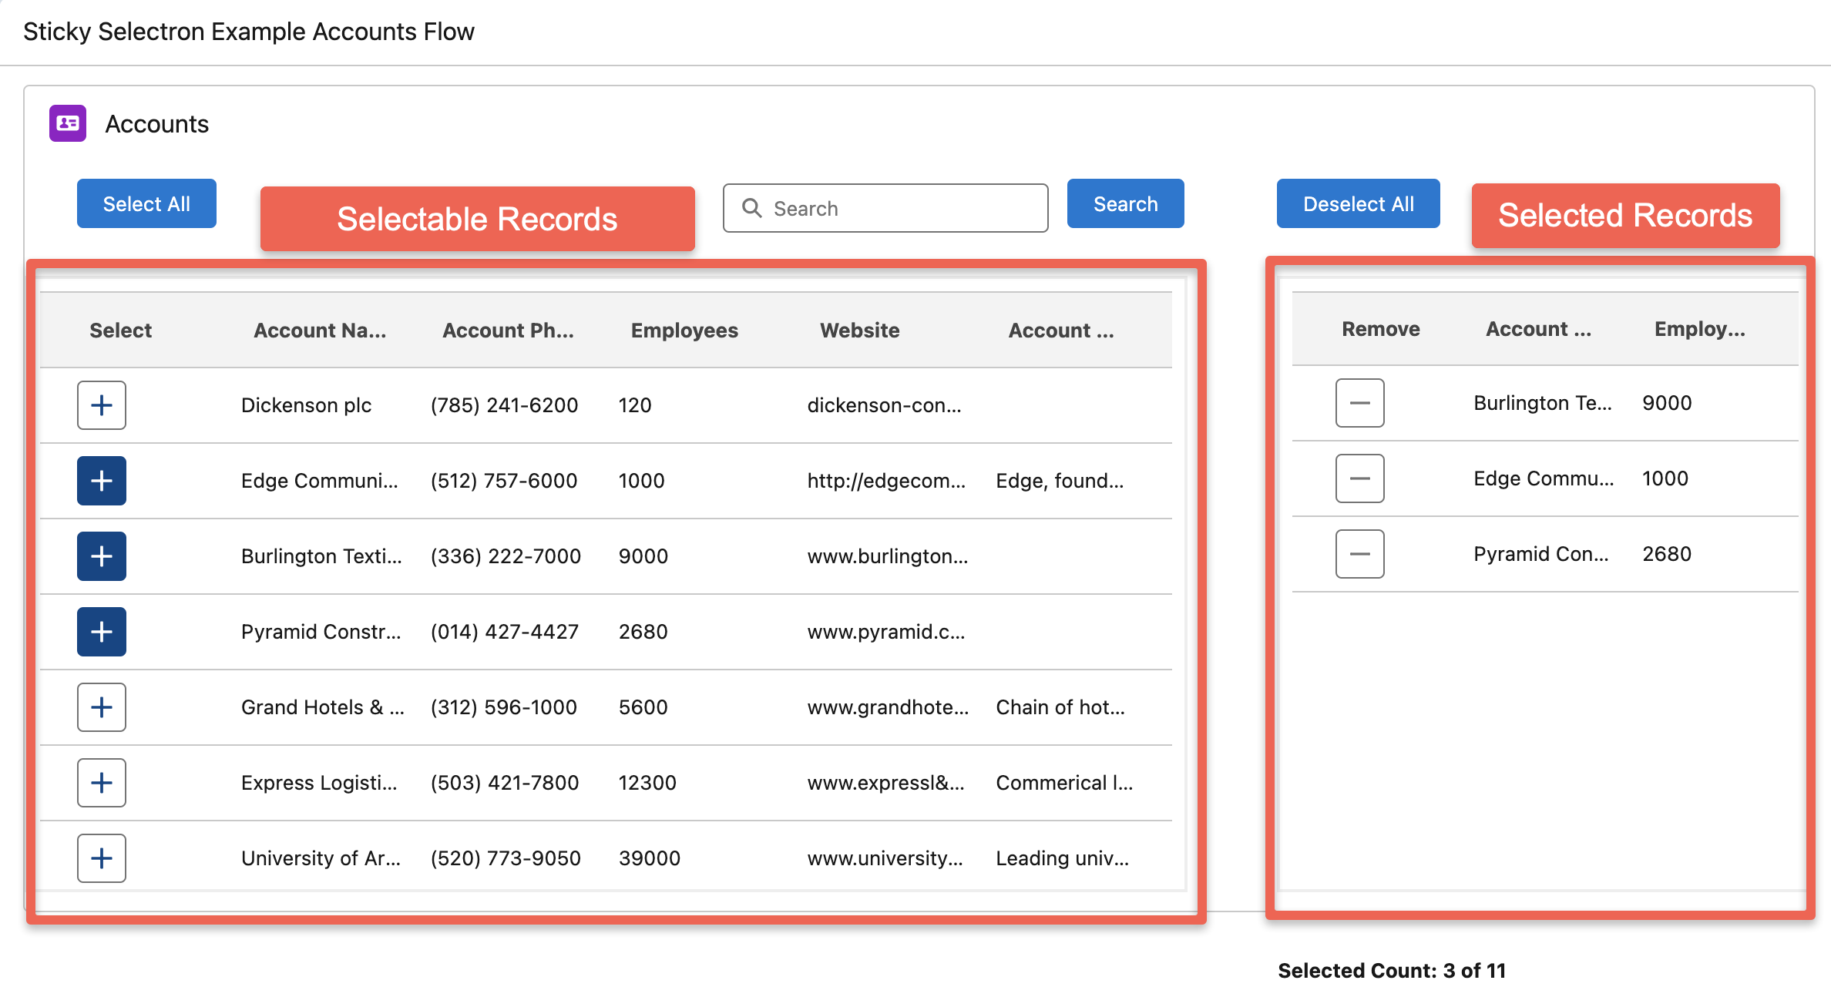Add University of Arizona with its plus icon

click(102, 858)
